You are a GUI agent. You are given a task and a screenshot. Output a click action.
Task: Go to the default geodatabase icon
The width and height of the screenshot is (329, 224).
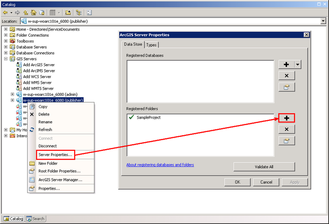pos(42,13)
